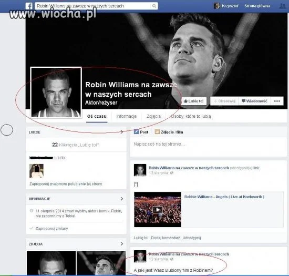289x276 pixels.
Task: Click the Aktor/reżyser category text
Action: (x=101, y=103)
